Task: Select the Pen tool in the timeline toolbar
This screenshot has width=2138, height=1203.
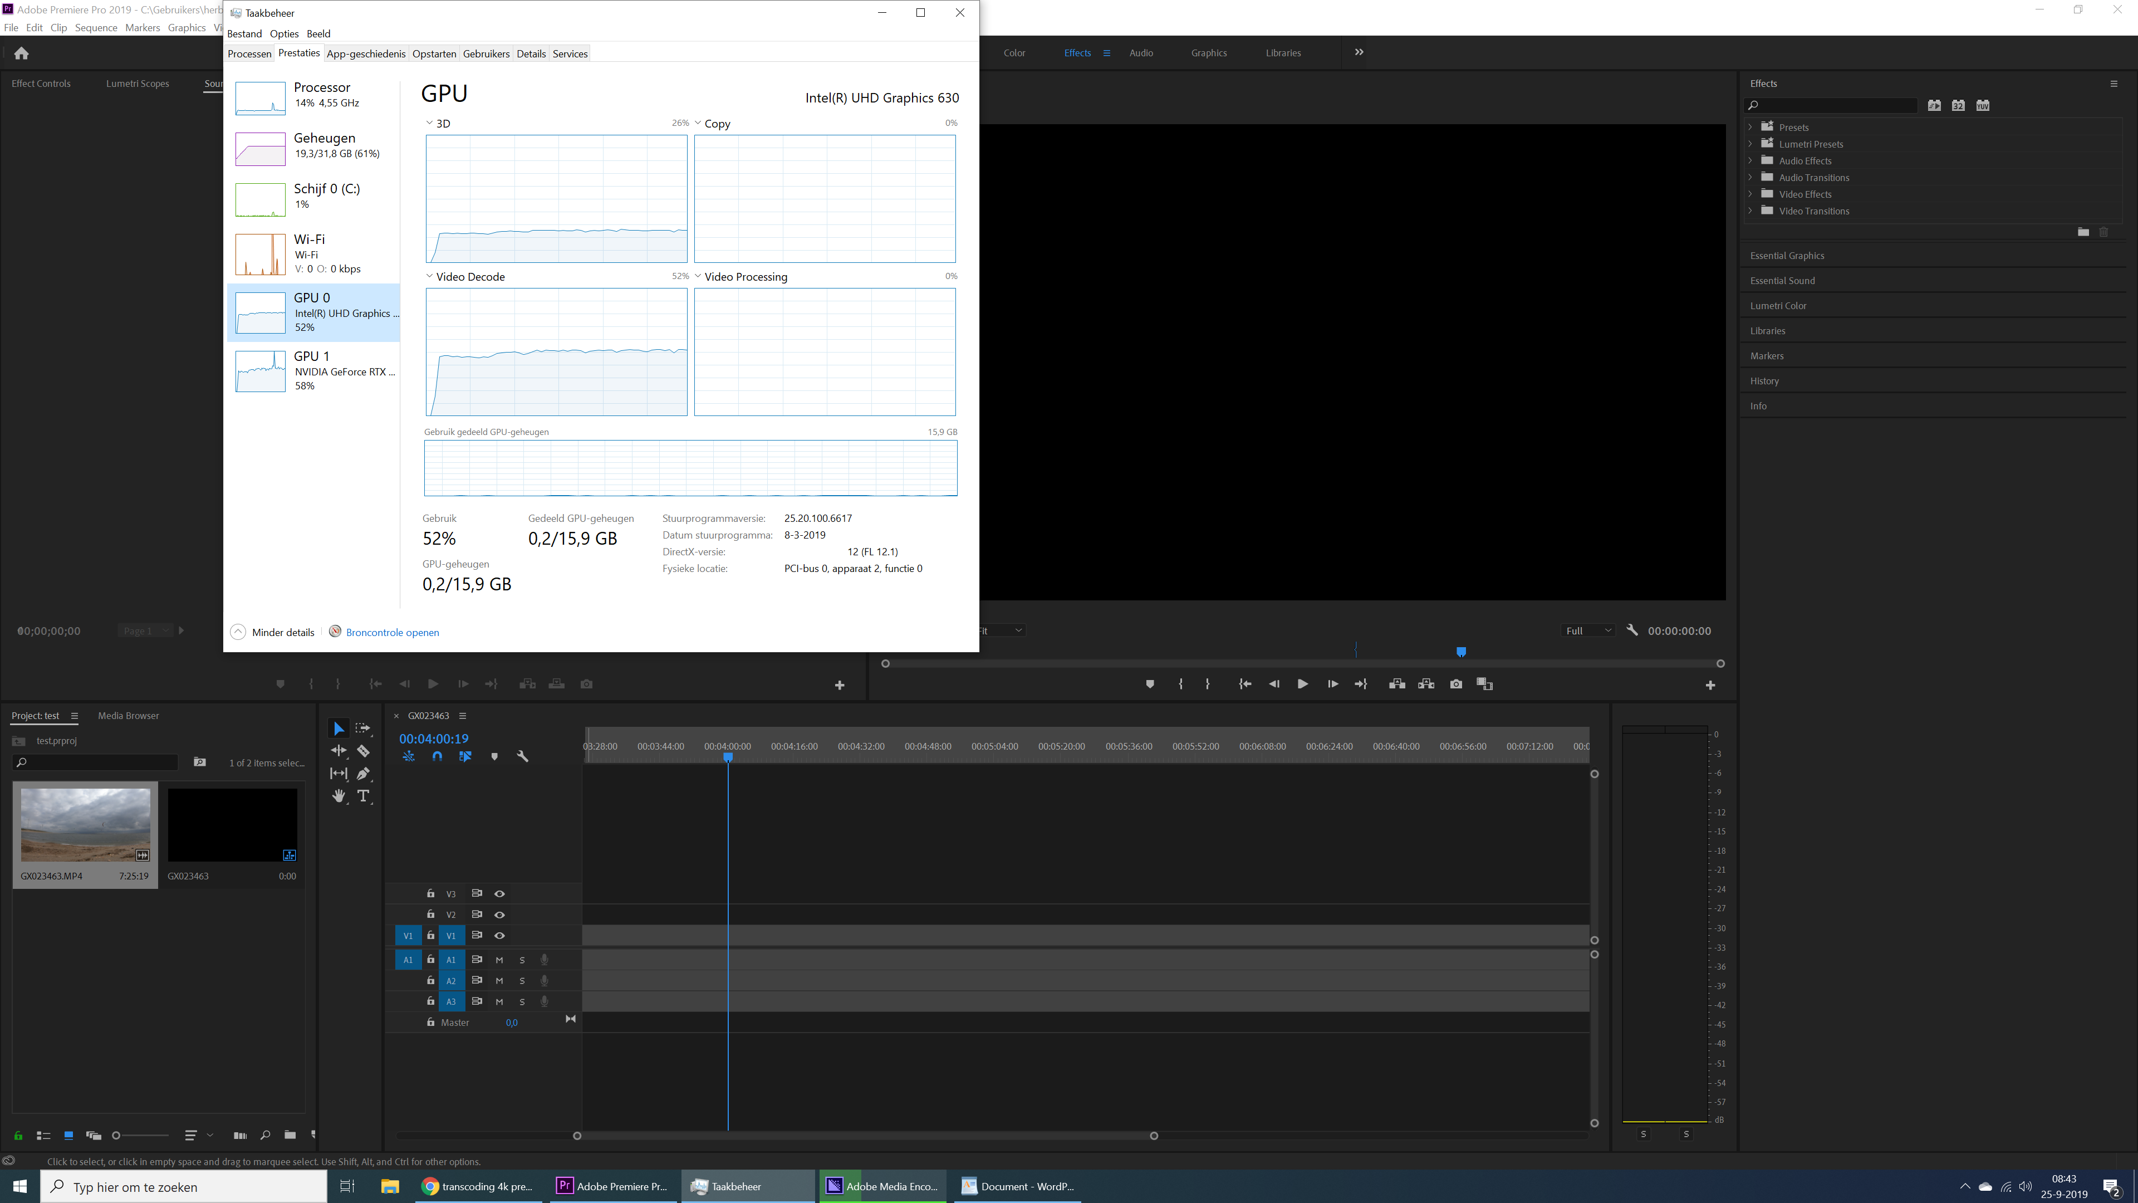Action: pos(364,773)
